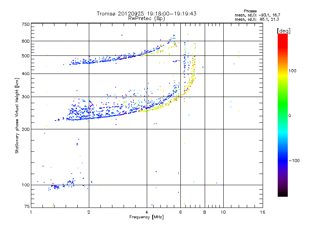The width and height of the screenshot is (309, 231).
Task: Click the y-axis tick label '500'
Action: [25, 56]
